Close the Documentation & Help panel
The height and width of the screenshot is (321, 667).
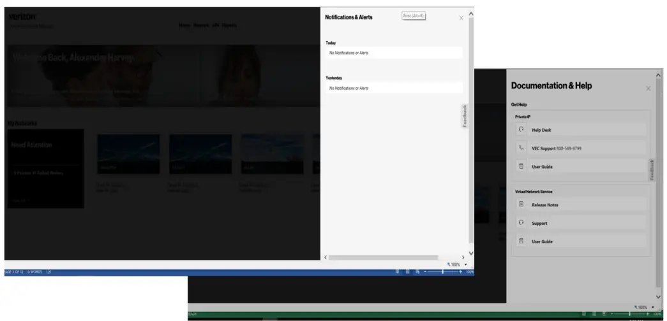(648, 89)
